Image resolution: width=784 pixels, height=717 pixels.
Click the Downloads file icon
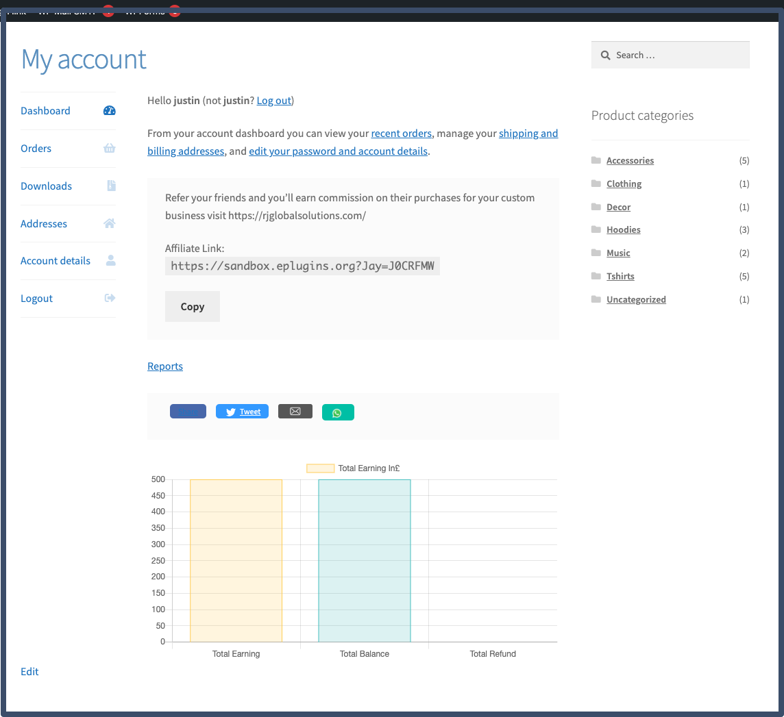pos(111,186)
